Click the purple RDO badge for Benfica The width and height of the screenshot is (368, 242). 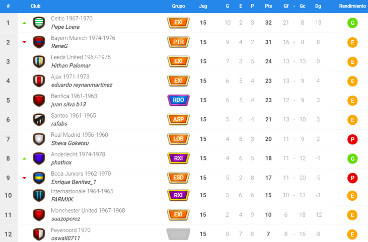pyautogui.click(x=178, y=100)
